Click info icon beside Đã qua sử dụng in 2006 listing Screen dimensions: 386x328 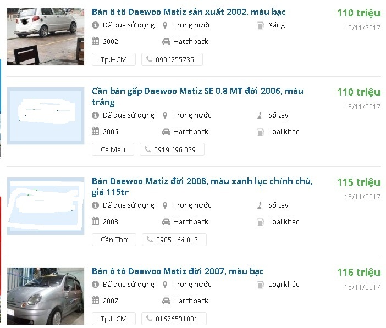95,115
